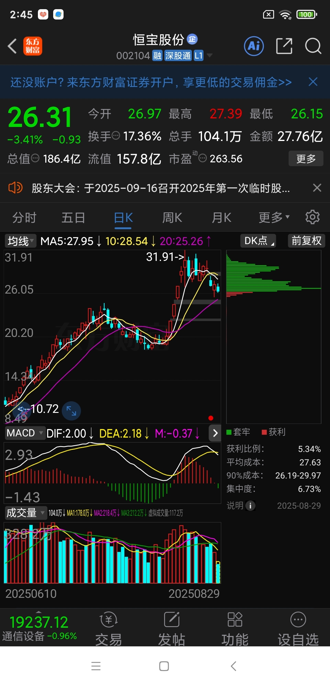
Task: Tap the 市盈 info circle icon
Action: point(203,158)
